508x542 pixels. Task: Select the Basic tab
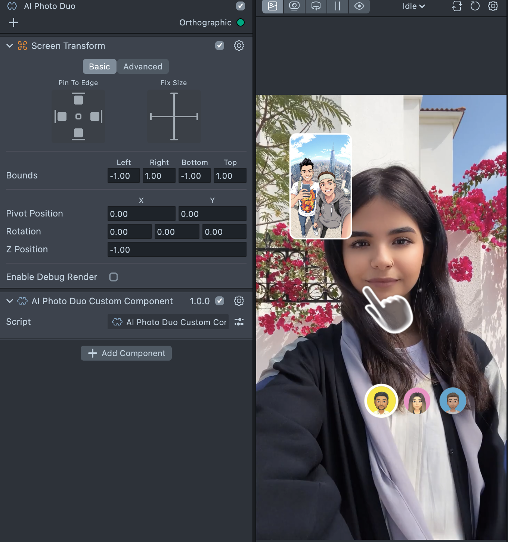tap(100, 66)
